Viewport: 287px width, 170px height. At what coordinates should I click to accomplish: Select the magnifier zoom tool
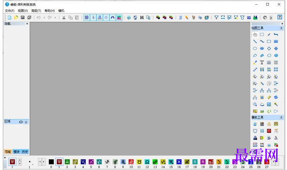coord(255,105)
